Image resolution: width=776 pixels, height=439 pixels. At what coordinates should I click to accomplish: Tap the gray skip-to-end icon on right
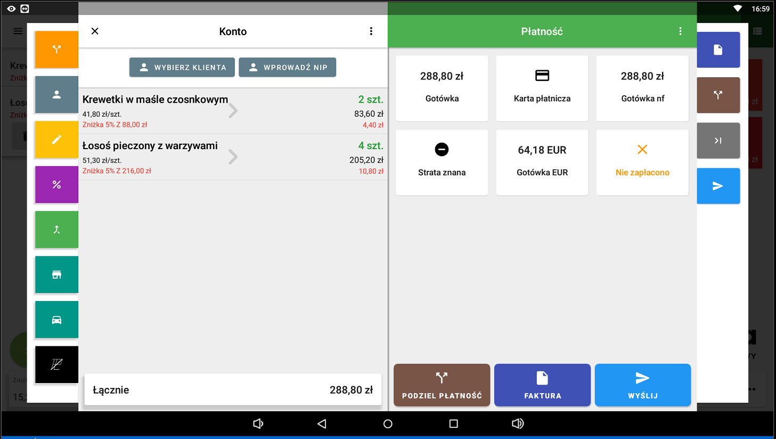pyautogui.click(x=718, y=141)
